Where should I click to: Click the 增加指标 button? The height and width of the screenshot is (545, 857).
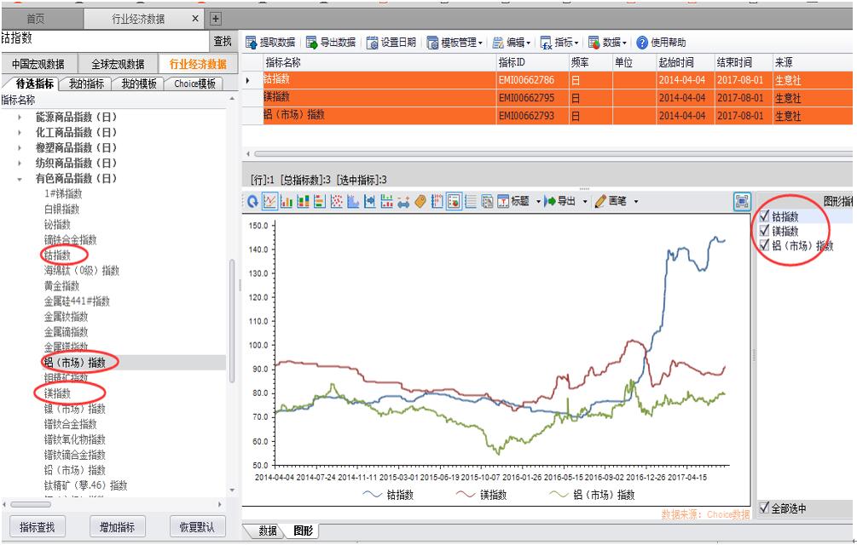pos(118,527)
